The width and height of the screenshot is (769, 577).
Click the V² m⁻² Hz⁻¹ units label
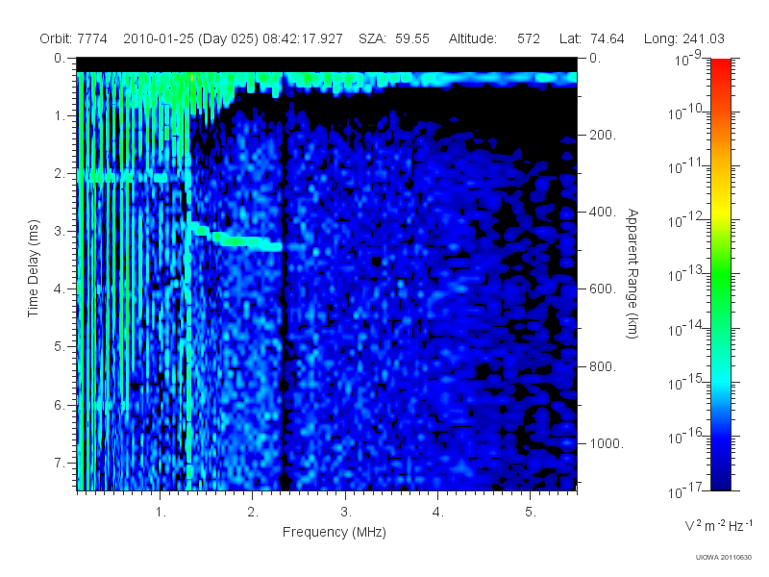[718, 525]
